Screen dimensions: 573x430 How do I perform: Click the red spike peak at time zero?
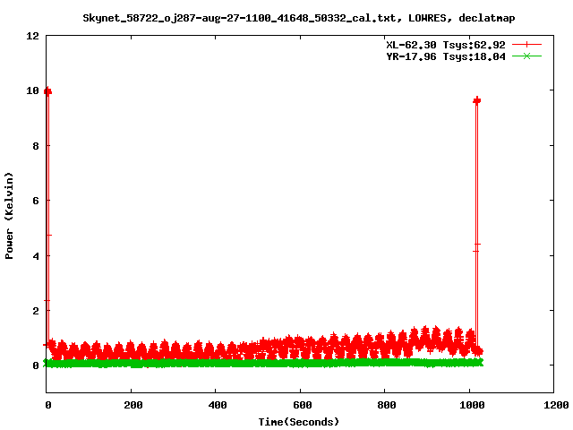coord(47,91)
